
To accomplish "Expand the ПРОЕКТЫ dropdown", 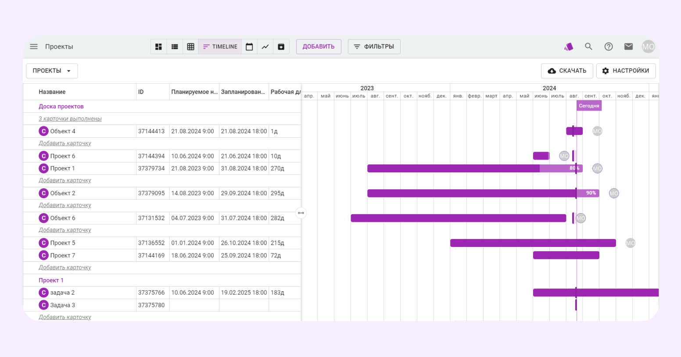I will (x=52, y=71).
